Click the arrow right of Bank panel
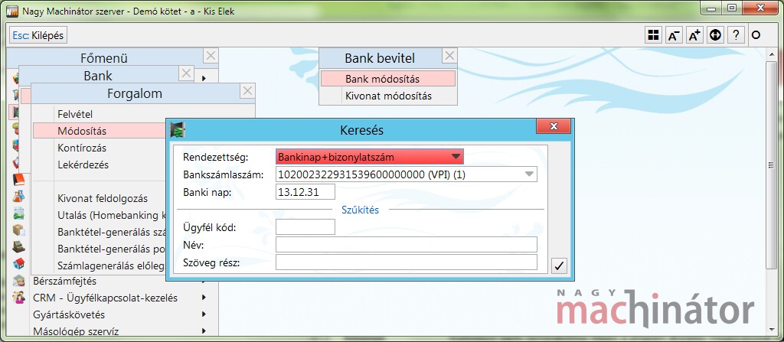Viewport: 784px width, 342px height. (204, 79)
